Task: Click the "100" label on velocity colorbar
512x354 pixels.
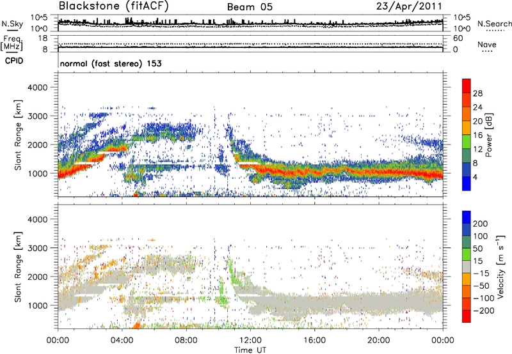Action: [481, 236]
